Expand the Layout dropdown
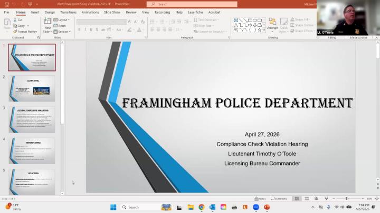Viewport: 380px width, 213px height. 63,20
